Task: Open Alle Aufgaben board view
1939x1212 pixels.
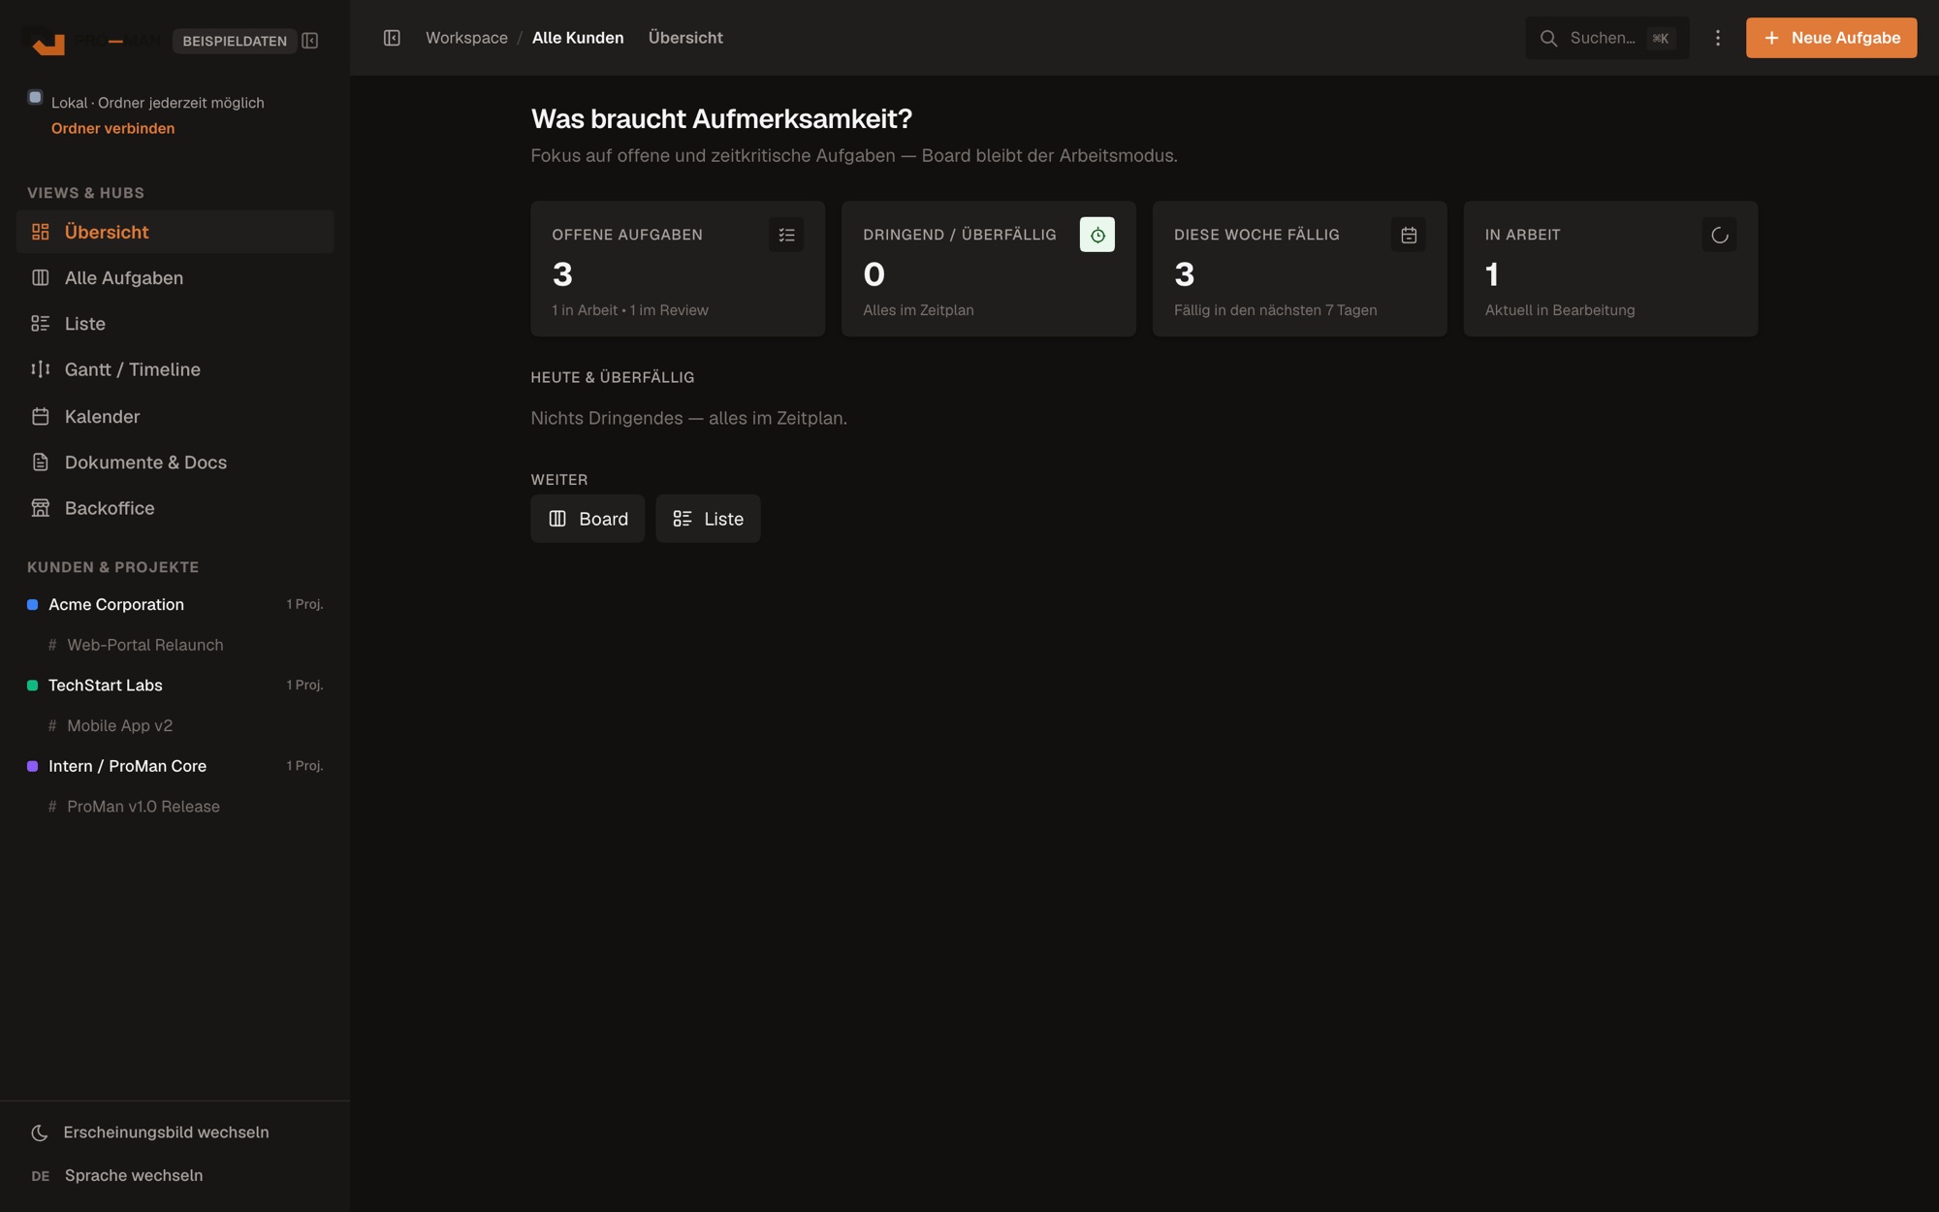Action: tap(175, 278)
